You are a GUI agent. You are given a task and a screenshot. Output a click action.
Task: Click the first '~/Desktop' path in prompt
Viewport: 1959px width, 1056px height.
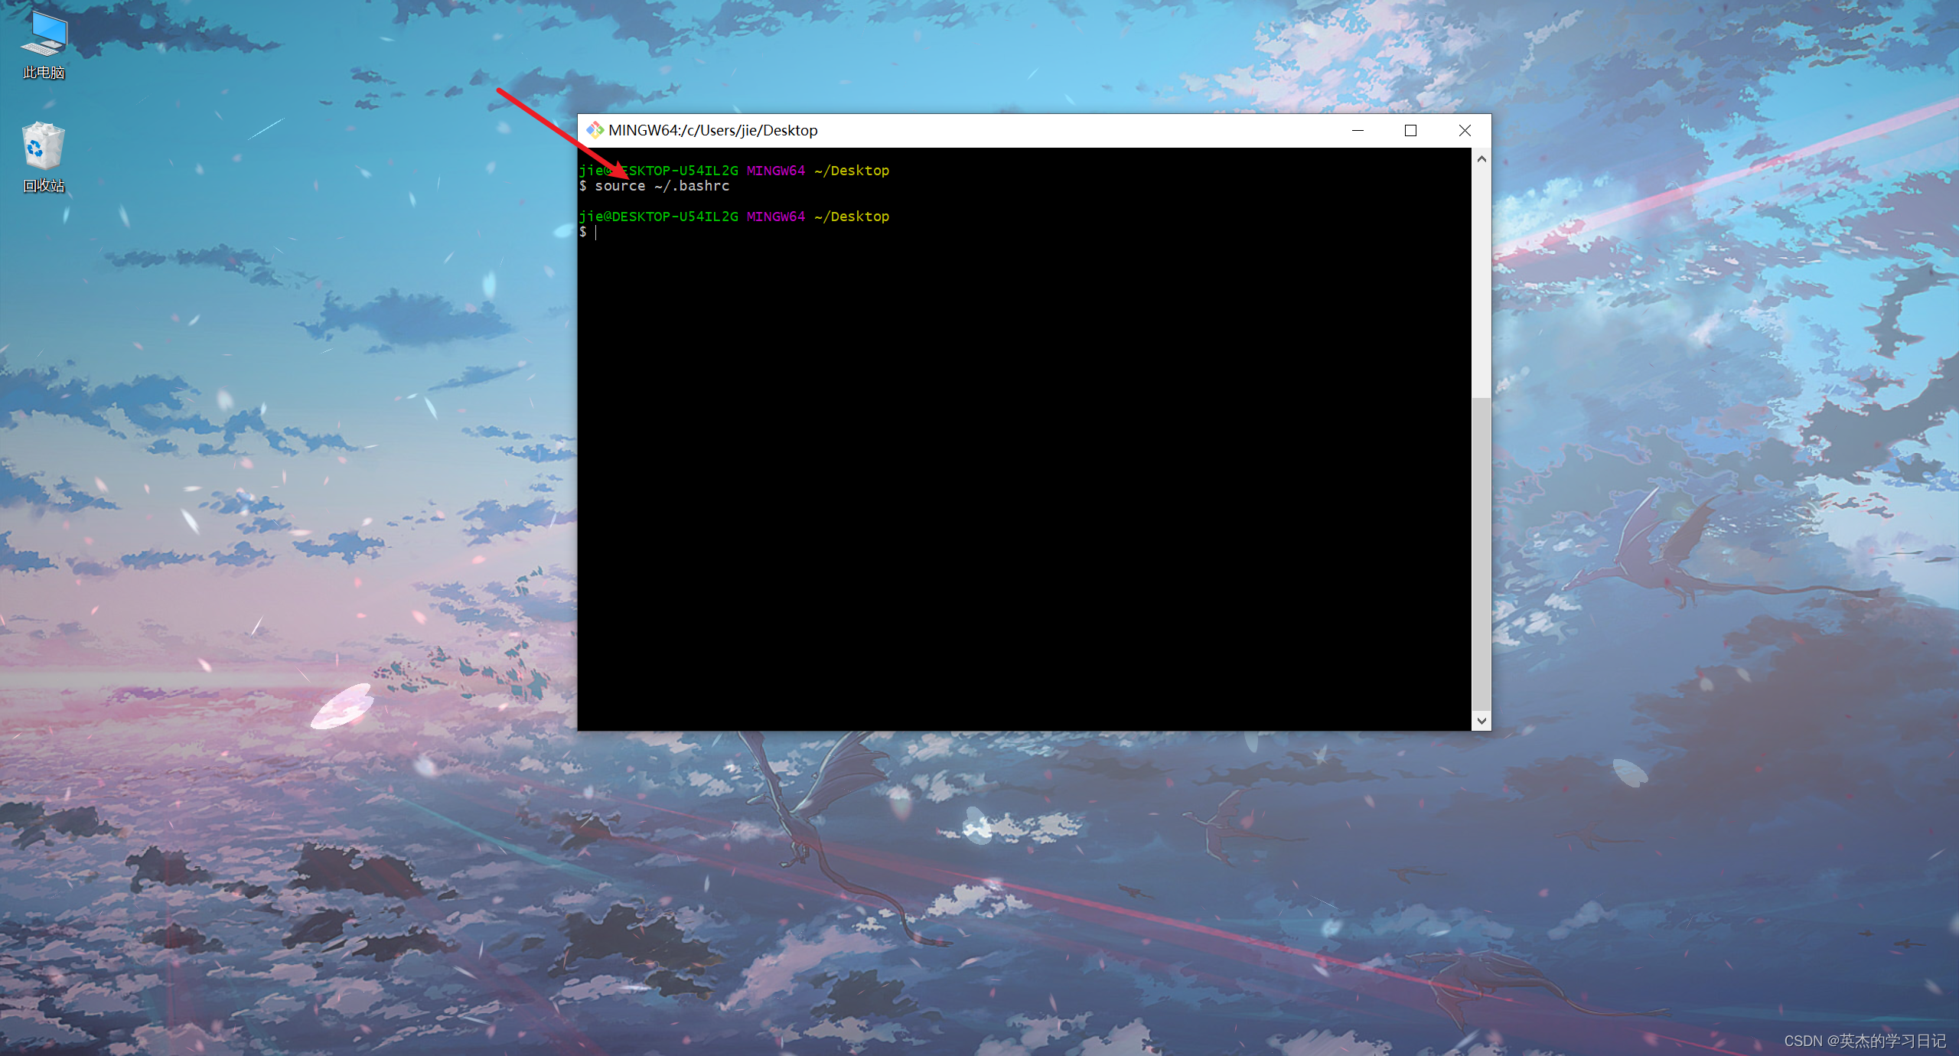tap(852, 171)
